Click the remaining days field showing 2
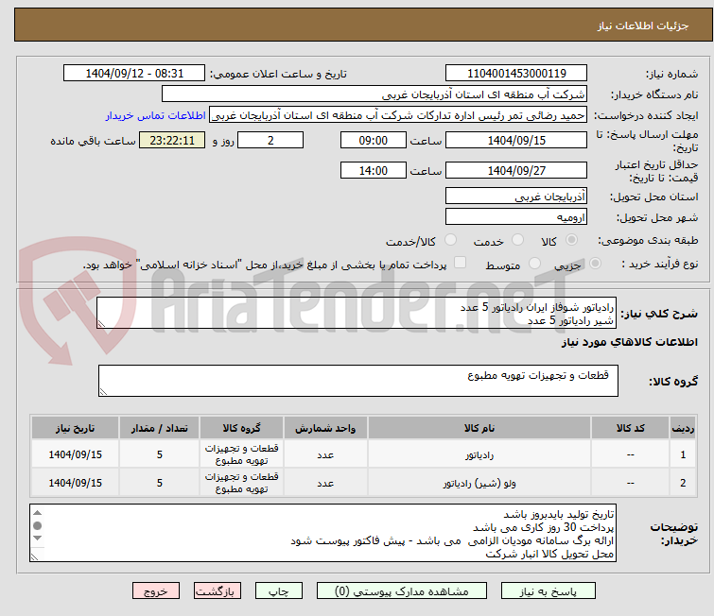This screenshot has width=714, height=616. (x=270, y=140)
